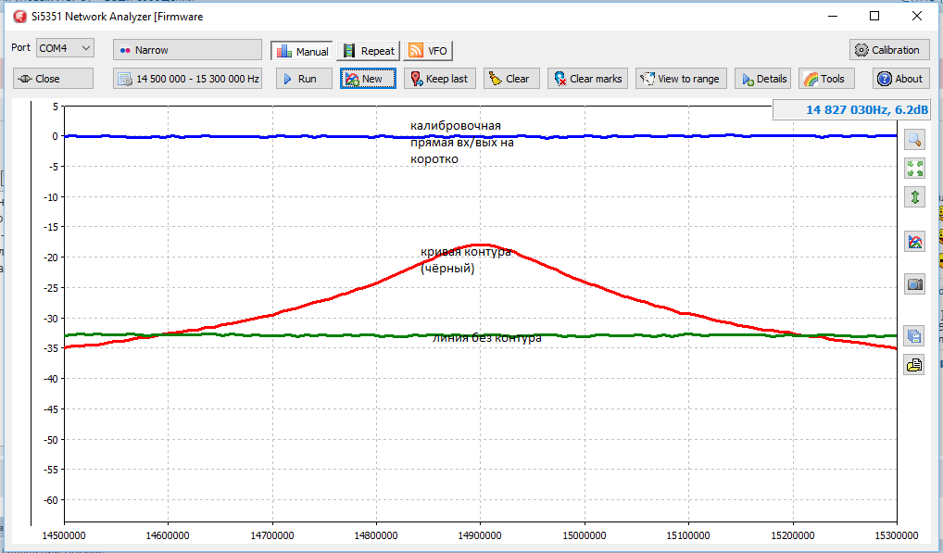Open the Tools menu
Viewport: 943px width, 553px height.
coord(825,79)
